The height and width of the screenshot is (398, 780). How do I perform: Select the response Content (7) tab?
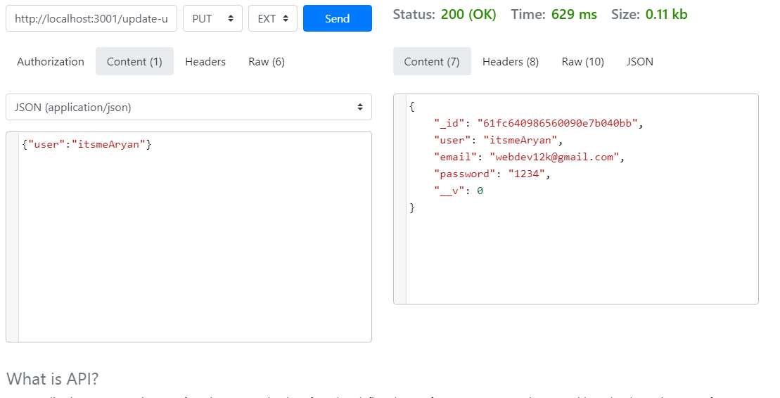click(x=432, y=62)
